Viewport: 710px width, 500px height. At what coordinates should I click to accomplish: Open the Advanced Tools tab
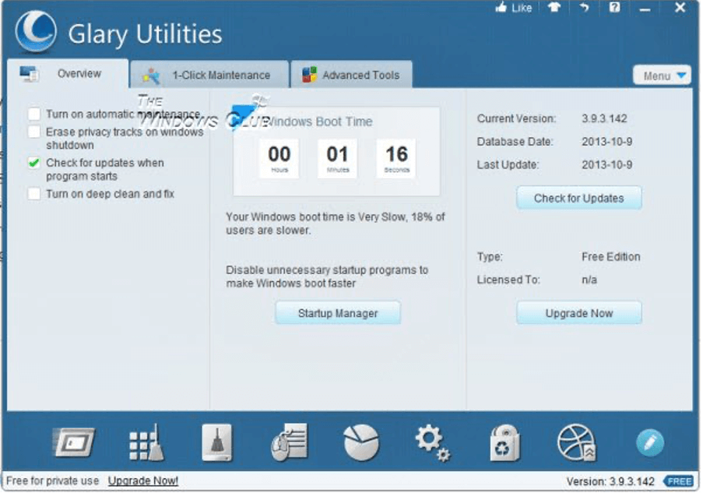(351, 75)
